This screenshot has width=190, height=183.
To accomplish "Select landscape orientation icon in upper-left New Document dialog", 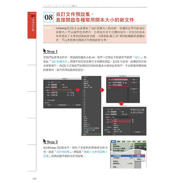I will [73, 93].
